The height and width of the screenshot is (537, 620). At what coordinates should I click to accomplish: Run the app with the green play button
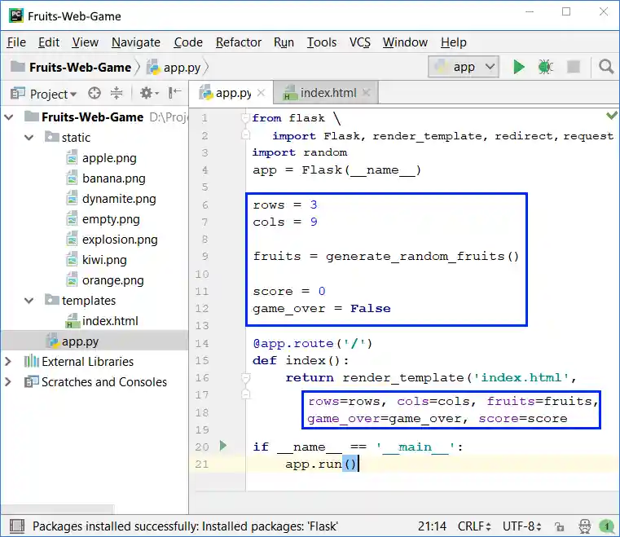point(519,67)
